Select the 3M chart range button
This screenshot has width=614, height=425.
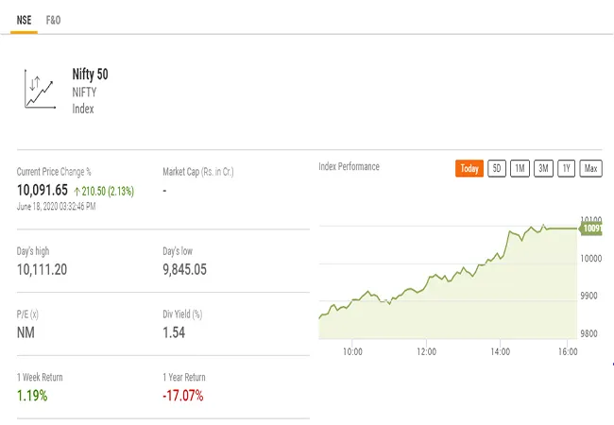[x=543, y=169]
